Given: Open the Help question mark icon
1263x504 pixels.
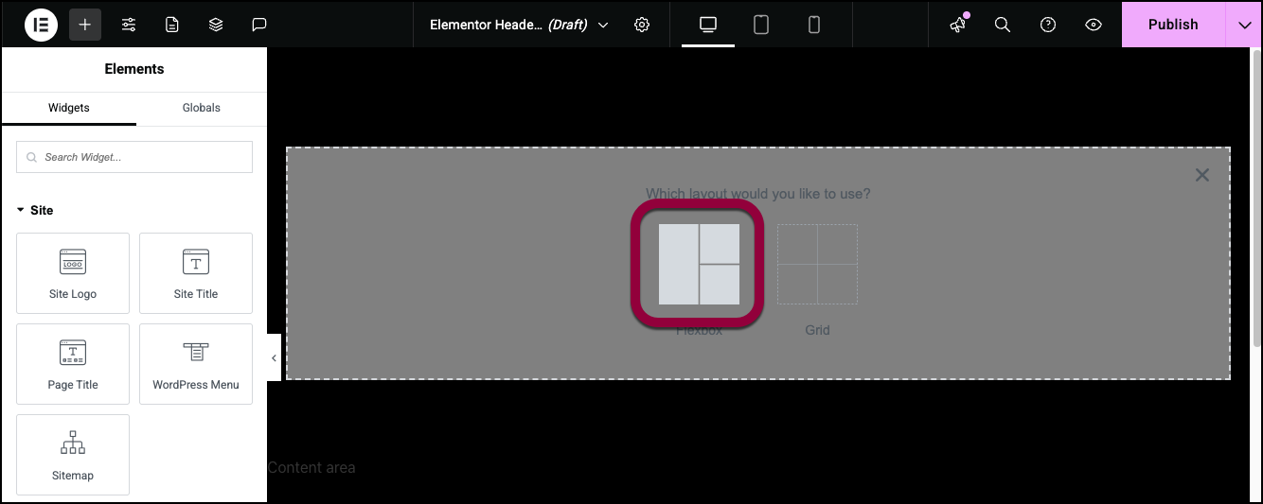Looking at the screenshot, I should pyautogui.click(x=1048, y=25).
